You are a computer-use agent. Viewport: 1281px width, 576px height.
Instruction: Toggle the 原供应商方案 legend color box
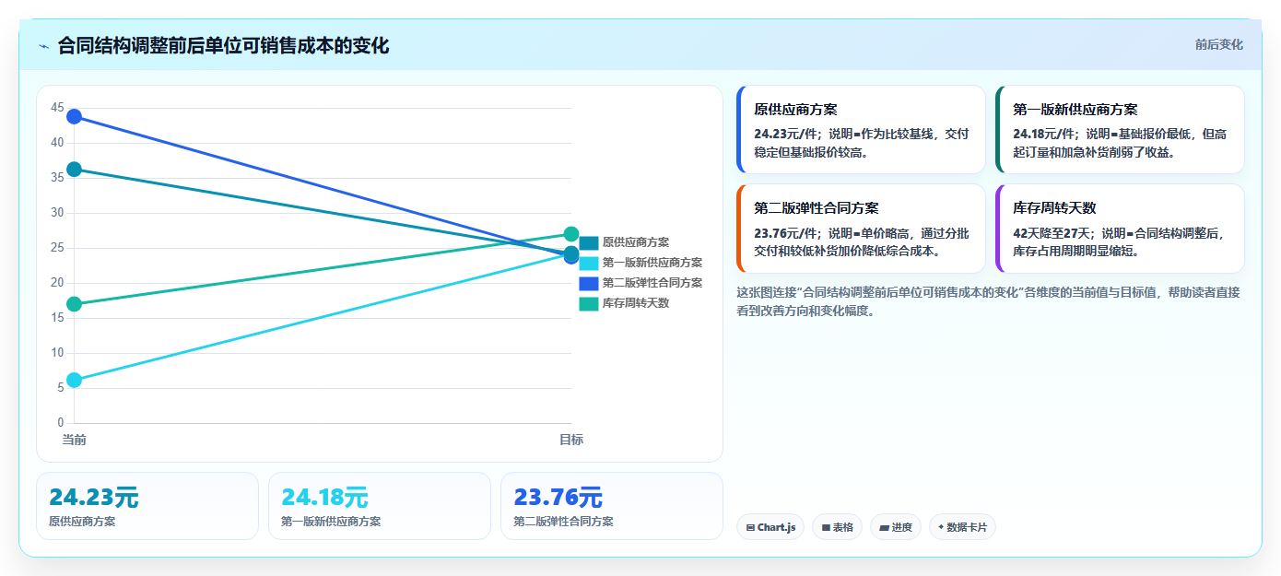tap(589, 242)
